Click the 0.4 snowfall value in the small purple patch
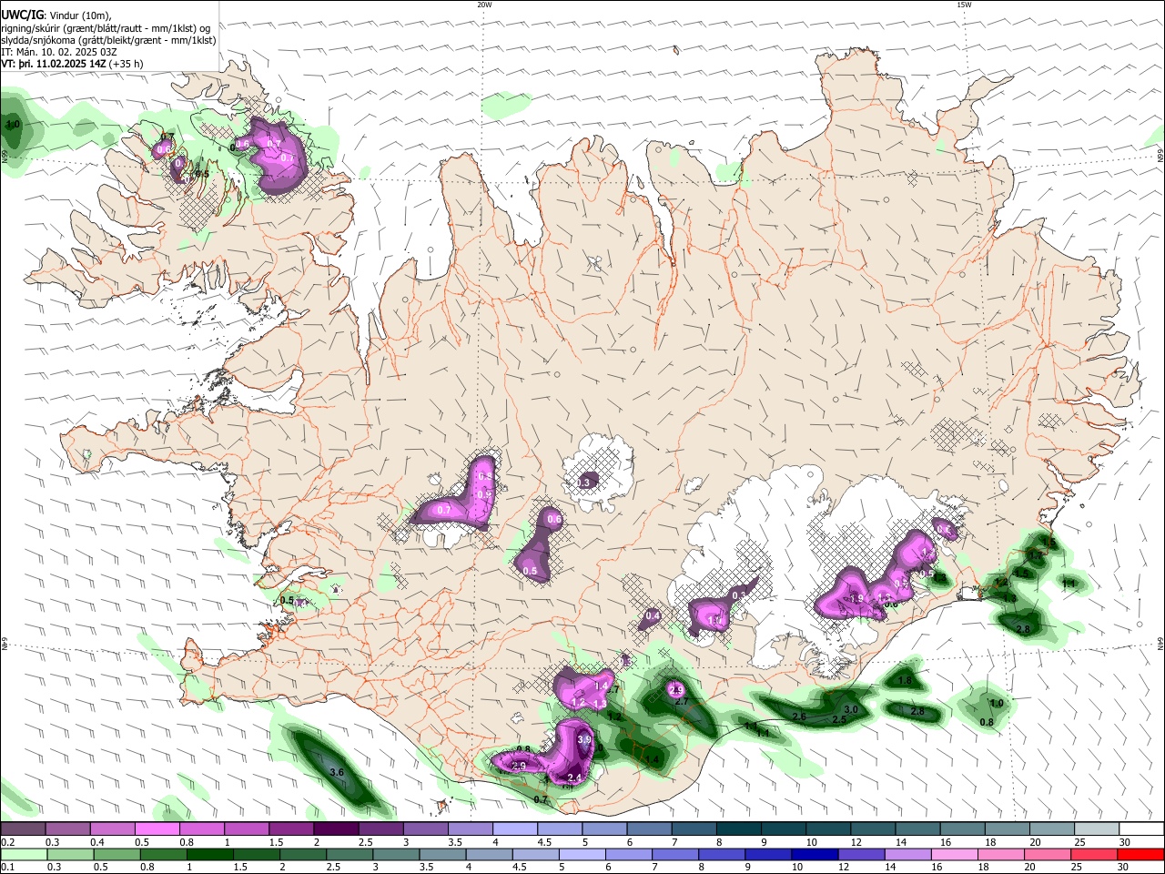Screen dimensions: 1165x874 [x=652, y=616]
